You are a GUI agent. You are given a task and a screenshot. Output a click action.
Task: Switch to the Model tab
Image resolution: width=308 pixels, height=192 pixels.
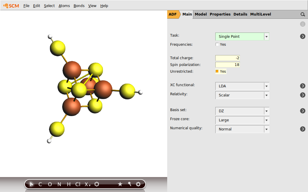[201, 14]
